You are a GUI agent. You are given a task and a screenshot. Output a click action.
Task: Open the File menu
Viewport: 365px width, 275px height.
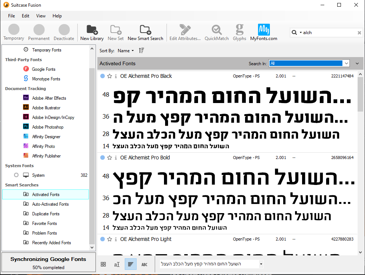coord(11,16)
